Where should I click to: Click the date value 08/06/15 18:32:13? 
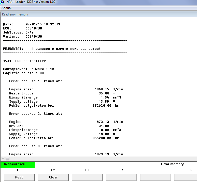coord(43,24)
